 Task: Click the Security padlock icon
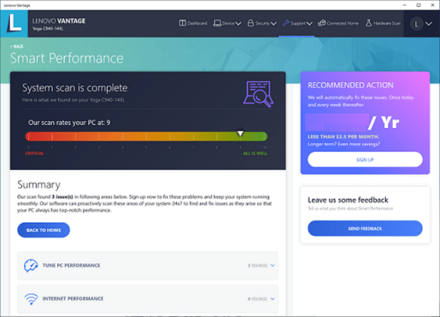click(251, 23)
